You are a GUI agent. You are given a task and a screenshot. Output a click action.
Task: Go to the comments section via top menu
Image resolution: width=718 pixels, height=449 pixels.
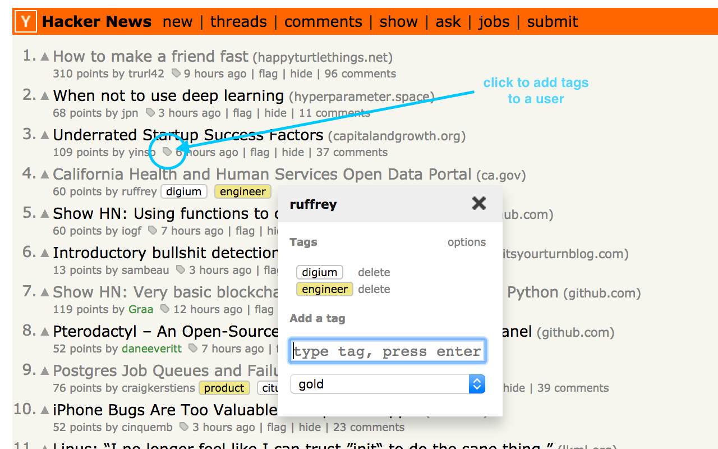[323, 21]
